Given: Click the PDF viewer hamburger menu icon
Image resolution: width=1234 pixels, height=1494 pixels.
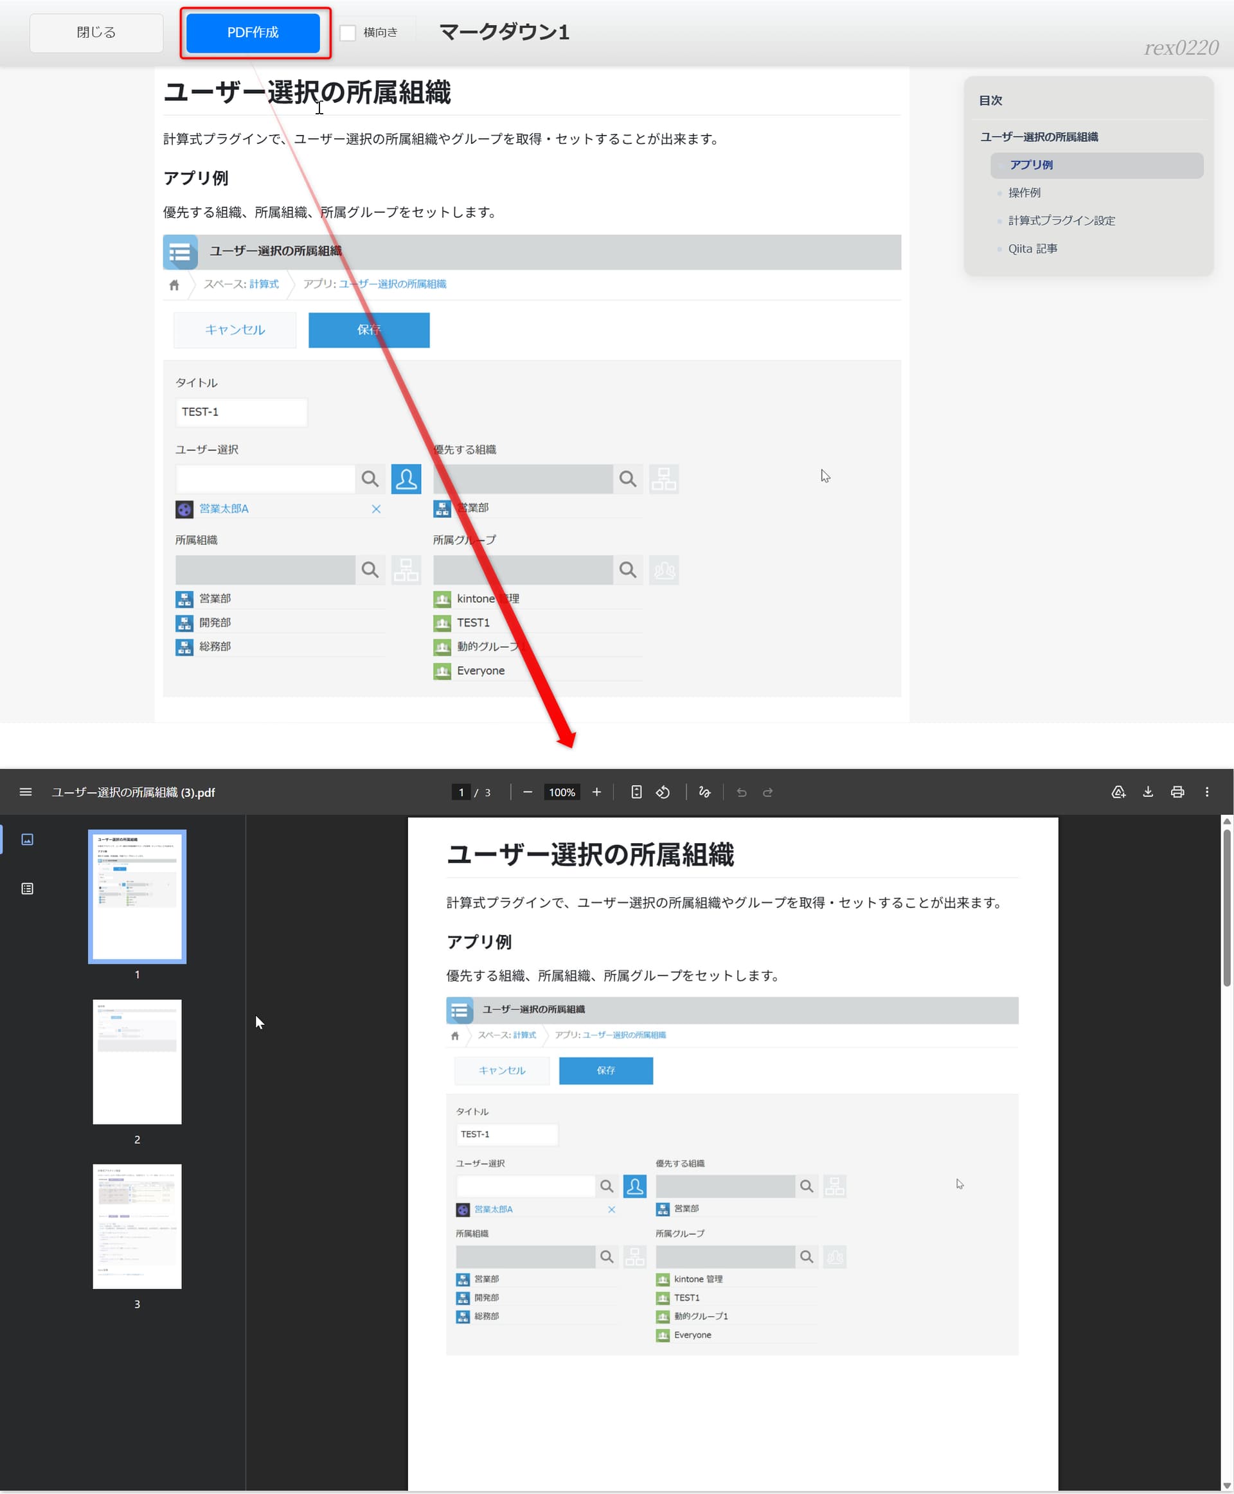Looking at the screenshot, I should (x=26, y=792).
